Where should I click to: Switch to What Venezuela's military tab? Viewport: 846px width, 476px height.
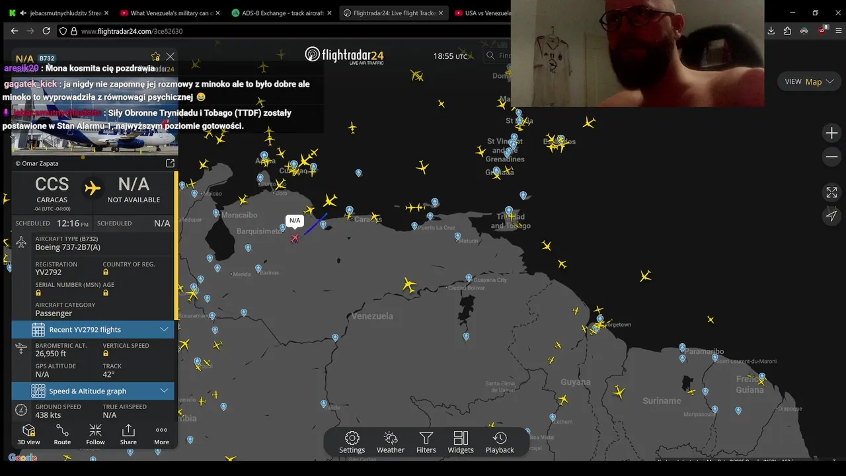point(171,13)
